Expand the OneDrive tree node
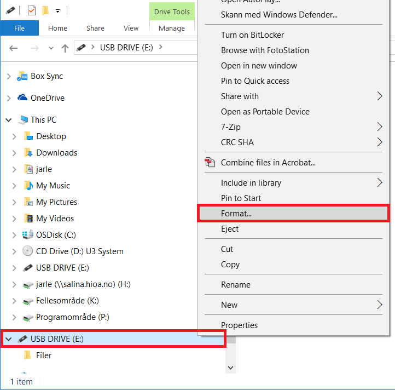395x390 pixels. click(x=9, y=98)
